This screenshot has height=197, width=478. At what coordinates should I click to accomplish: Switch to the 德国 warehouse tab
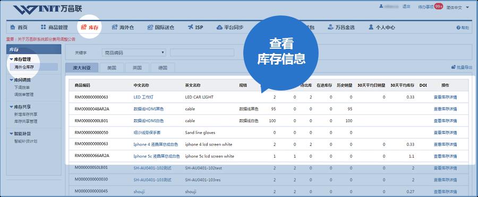(x=163, y=68)
